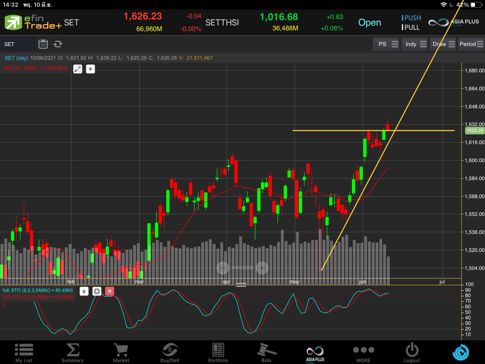Viewport: 485px width, 364px height.
Task: Zoom in the chart with plus control
Action: [x=262, y=268]
